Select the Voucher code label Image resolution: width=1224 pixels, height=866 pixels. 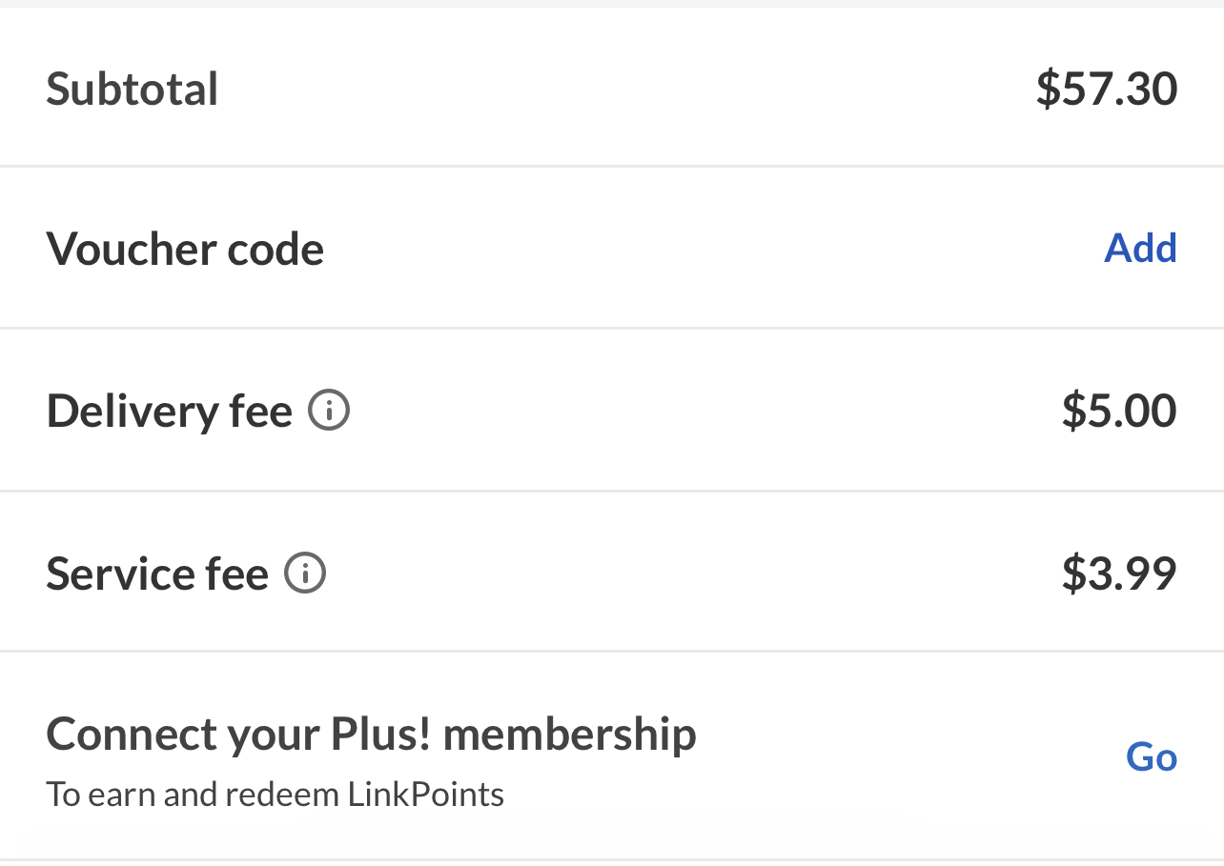(185, 249)
